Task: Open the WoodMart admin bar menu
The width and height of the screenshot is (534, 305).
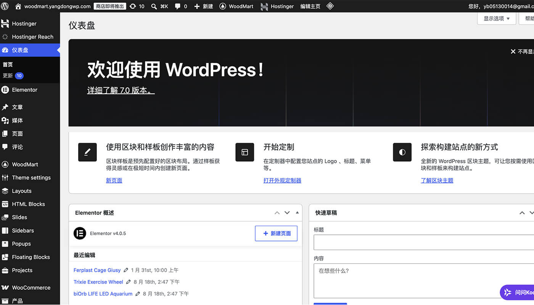Action: coord(236,6)
